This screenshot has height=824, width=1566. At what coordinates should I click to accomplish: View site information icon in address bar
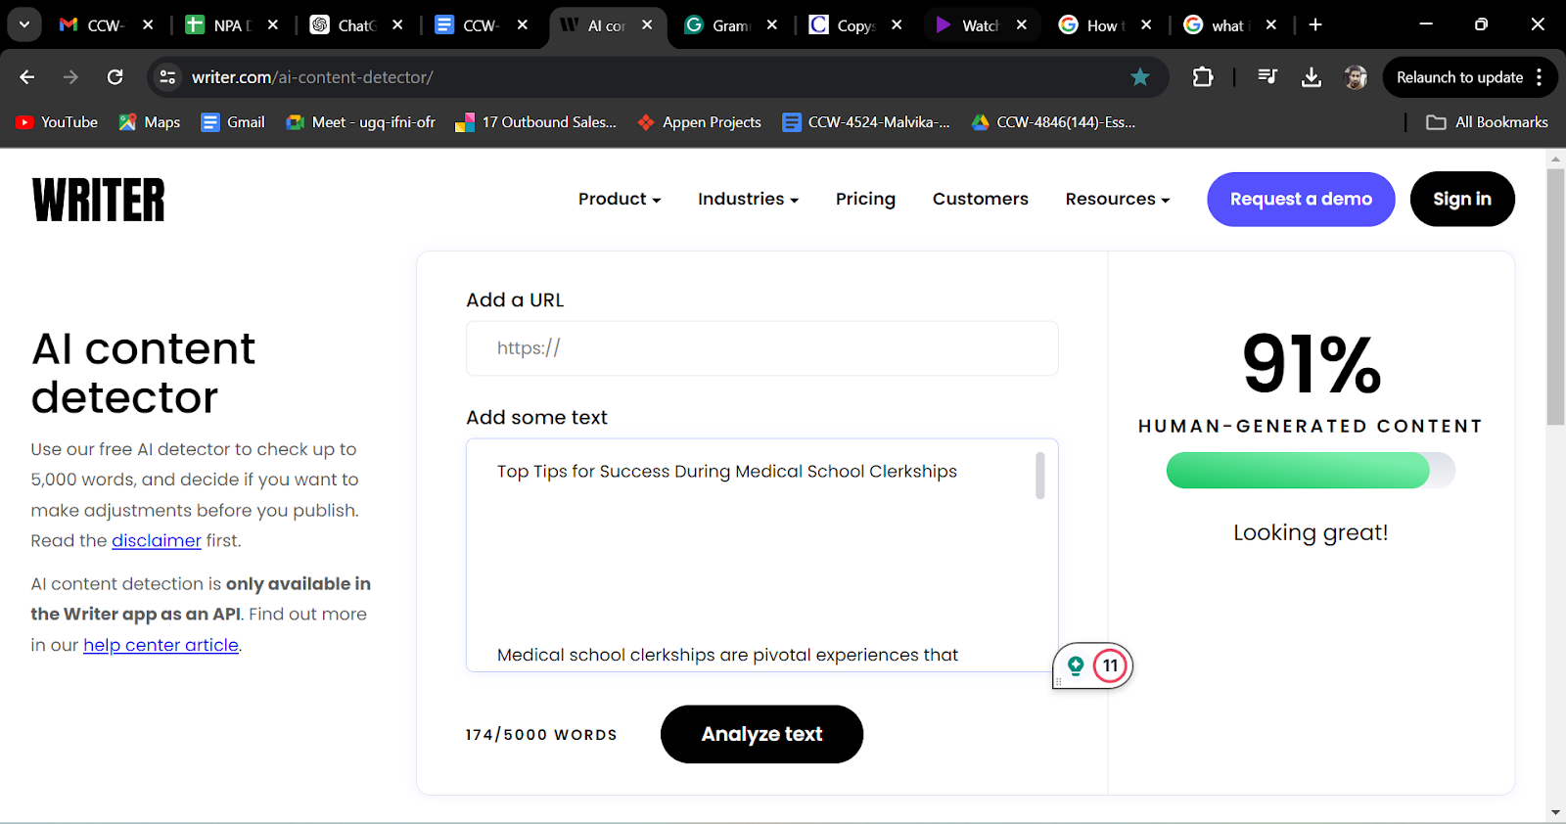coord(167,77)
